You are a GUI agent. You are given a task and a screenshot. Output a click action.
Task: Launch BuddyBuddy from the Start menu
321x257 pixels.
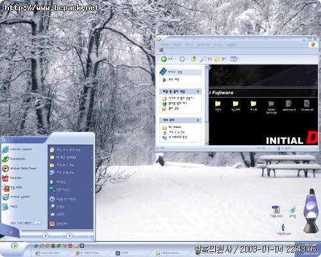pyautogui.click(x=14, y=159)
